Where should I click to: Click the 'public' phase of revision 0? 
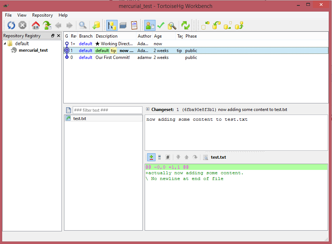(x=191, y=57)
